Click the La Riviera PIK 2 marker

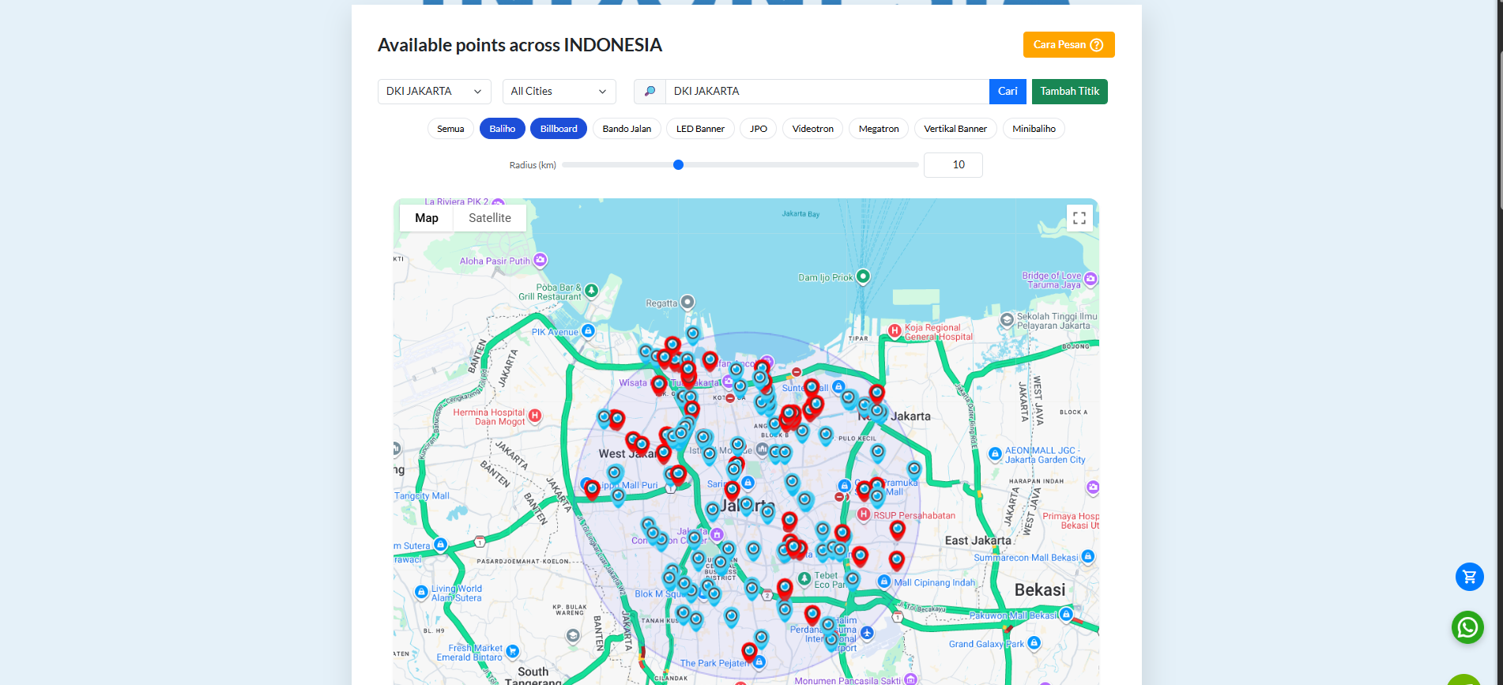pyautogui.click(x=498, y=203)
